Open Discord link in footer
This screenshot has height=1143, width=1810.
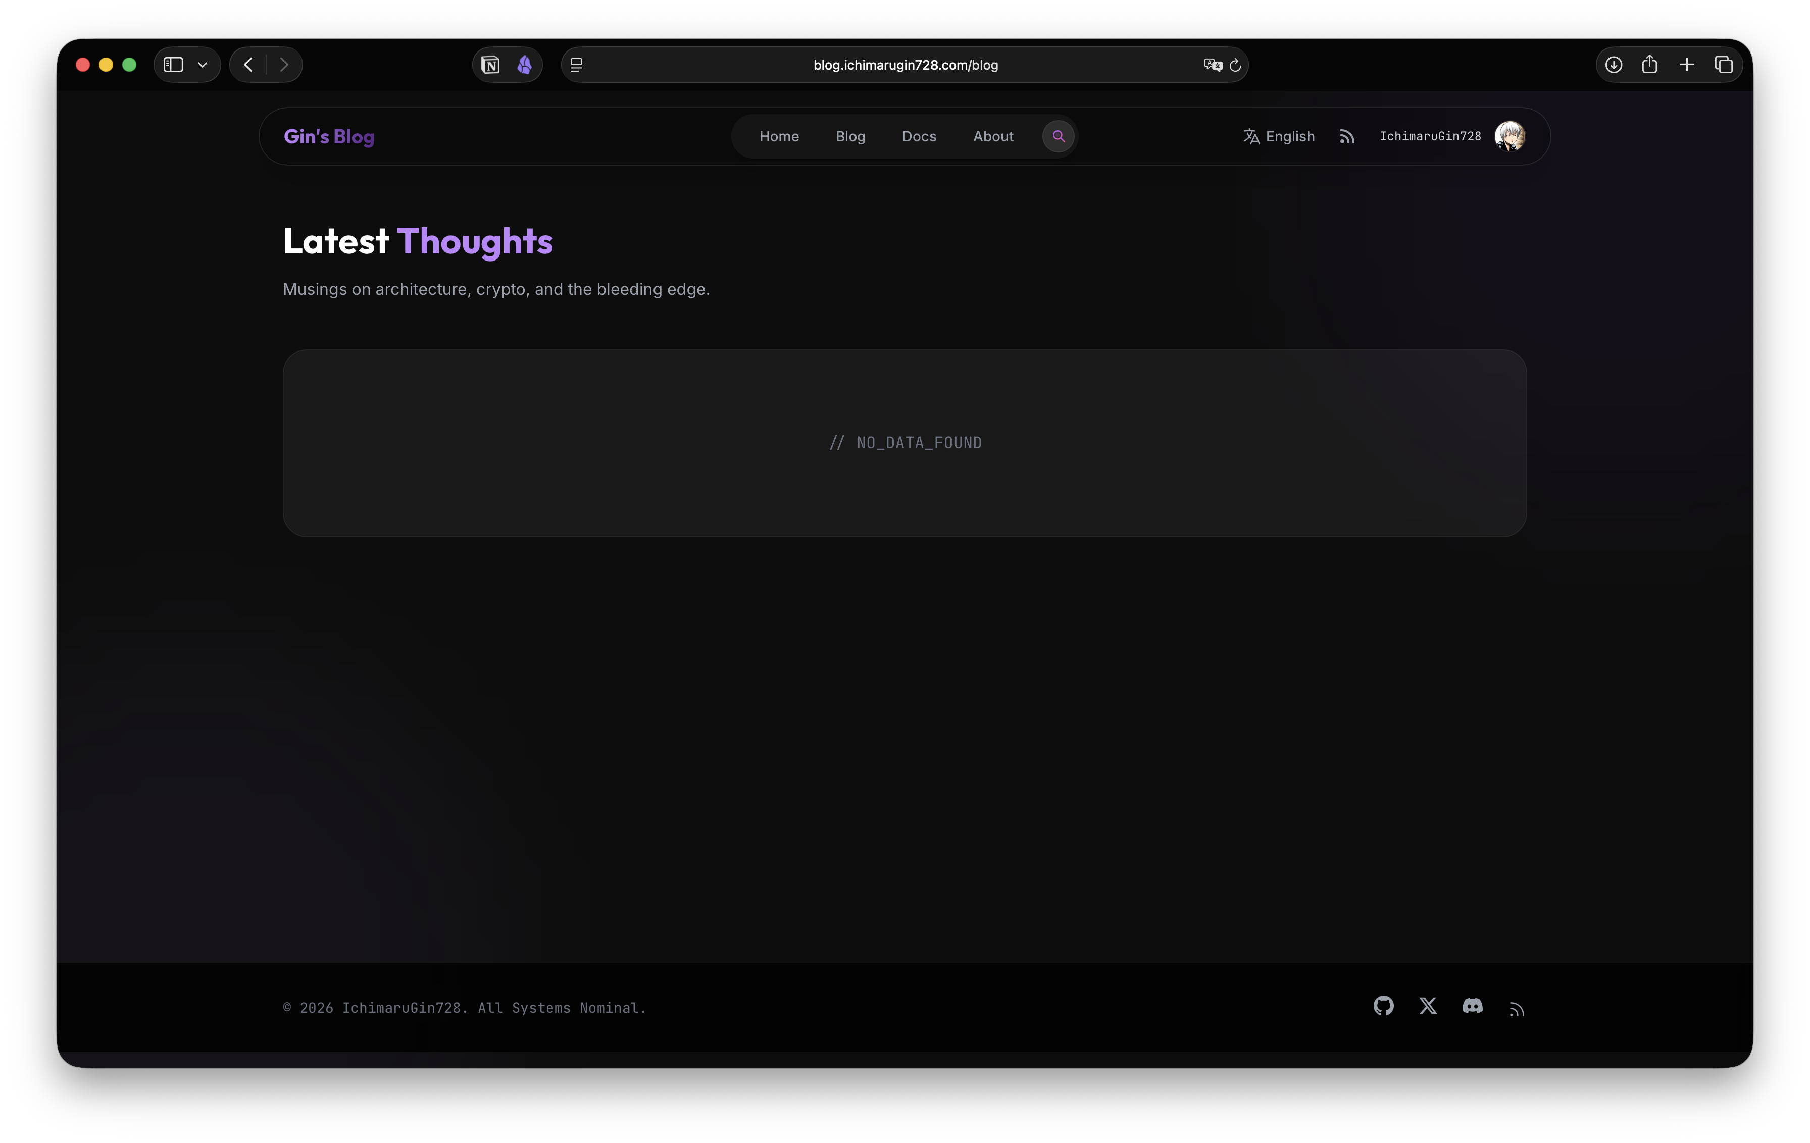click(1473, 1006)
